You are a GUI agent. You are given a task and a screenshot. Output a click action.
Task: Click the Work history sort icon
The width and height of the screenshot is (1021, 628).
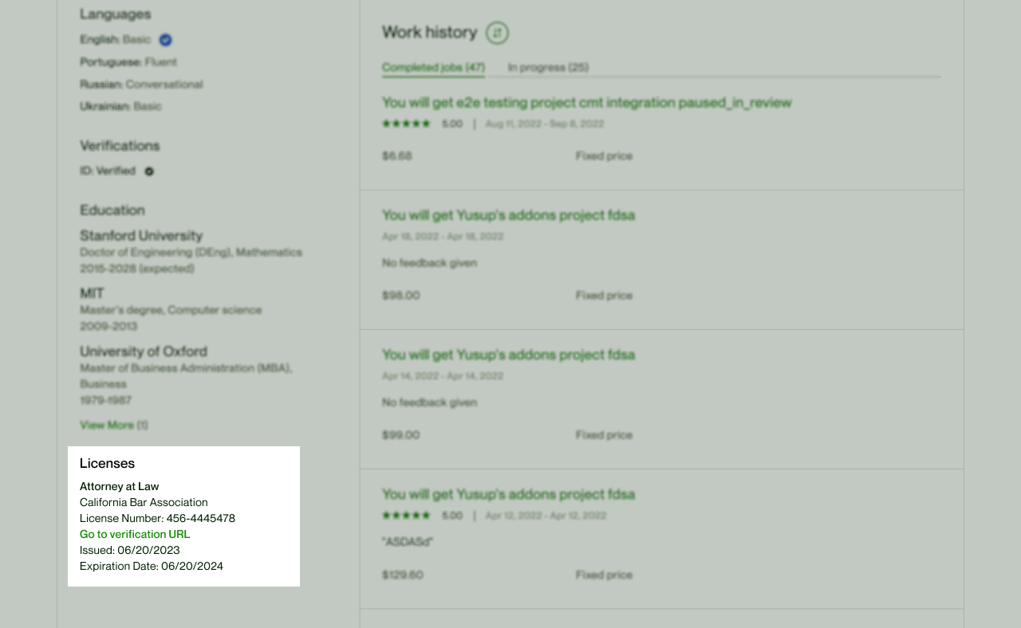point(497,33)
